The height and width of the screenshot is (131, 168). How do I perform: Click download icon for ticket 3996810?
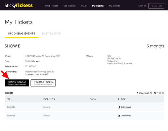point(119,107)
